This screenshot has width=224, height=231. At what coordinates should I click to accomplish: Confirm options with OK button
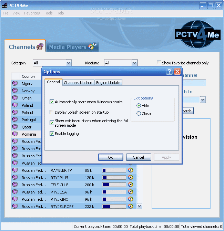111,157
